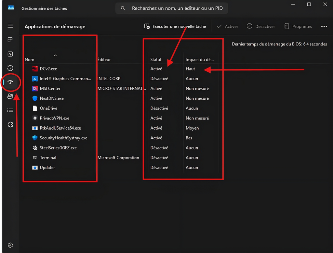Sort by Impact du démarrage column header
Viewport: 333px width, 253px height.
click(200, 59)
